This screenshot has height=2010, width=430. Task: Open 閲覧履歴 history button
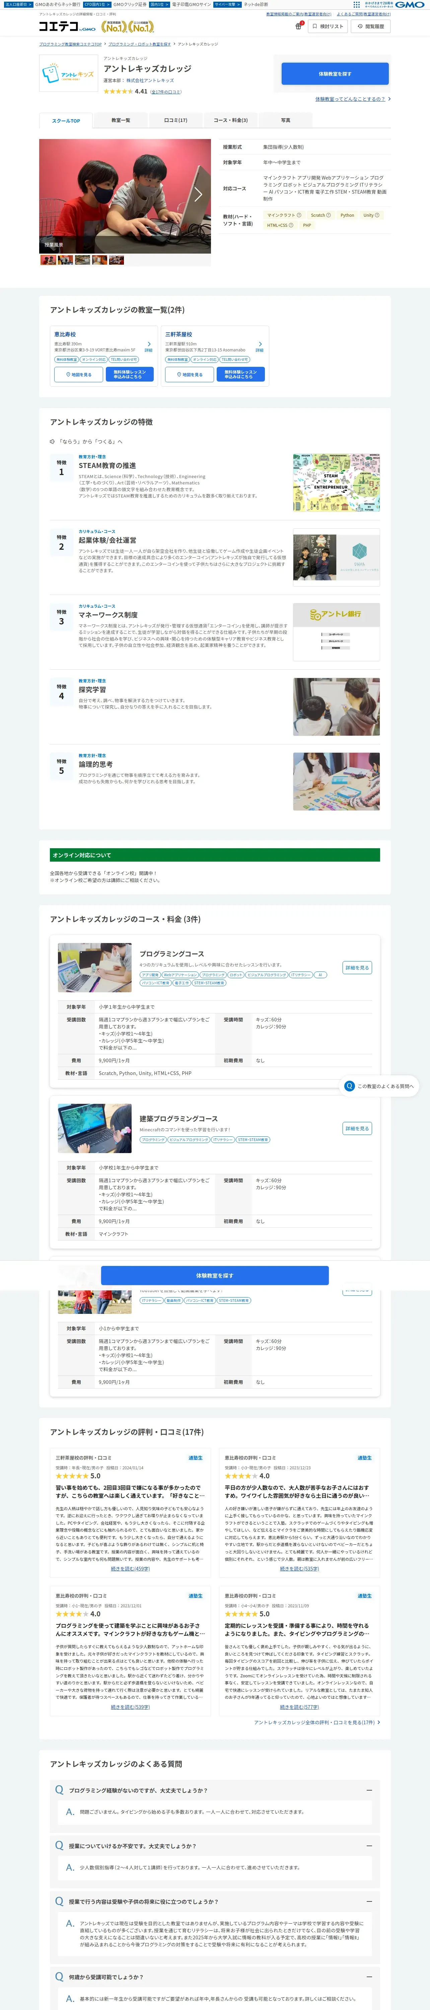(371, 26)
